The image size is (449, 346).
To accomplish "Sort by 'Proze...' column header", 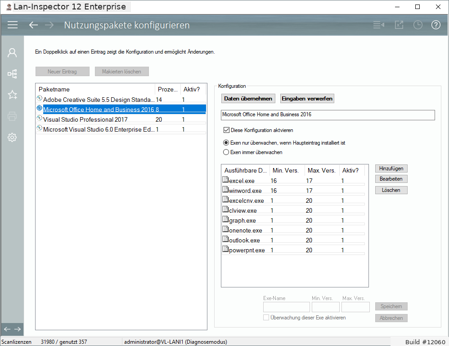I will 167,90.
